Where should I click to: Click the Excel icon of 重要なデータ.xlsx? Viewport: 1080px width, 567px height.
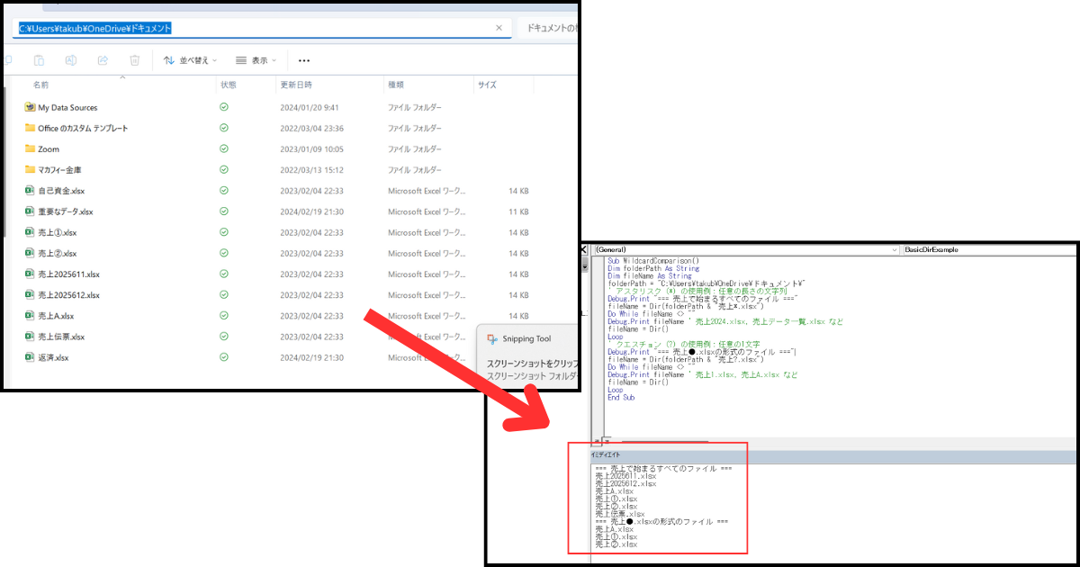point(30,211)
